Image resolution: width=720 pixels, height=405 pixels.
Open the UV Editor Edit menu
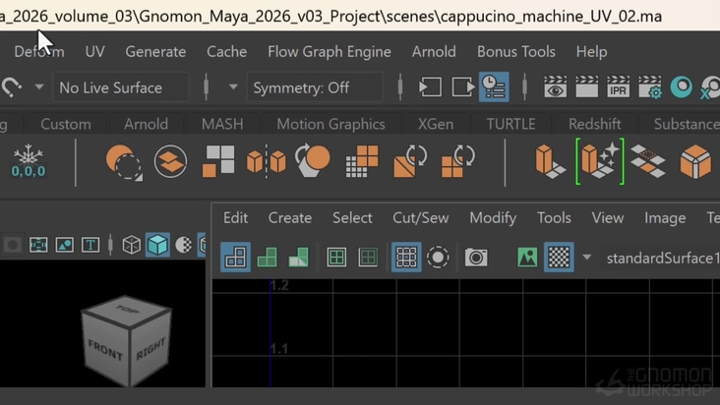pos(235,218)
